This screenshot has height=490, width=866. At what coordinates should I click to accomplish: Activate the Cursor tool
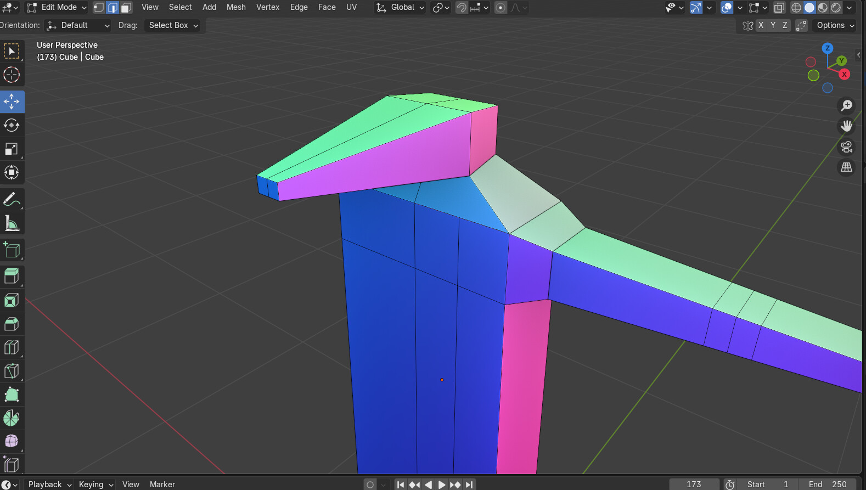pos(12,75)
